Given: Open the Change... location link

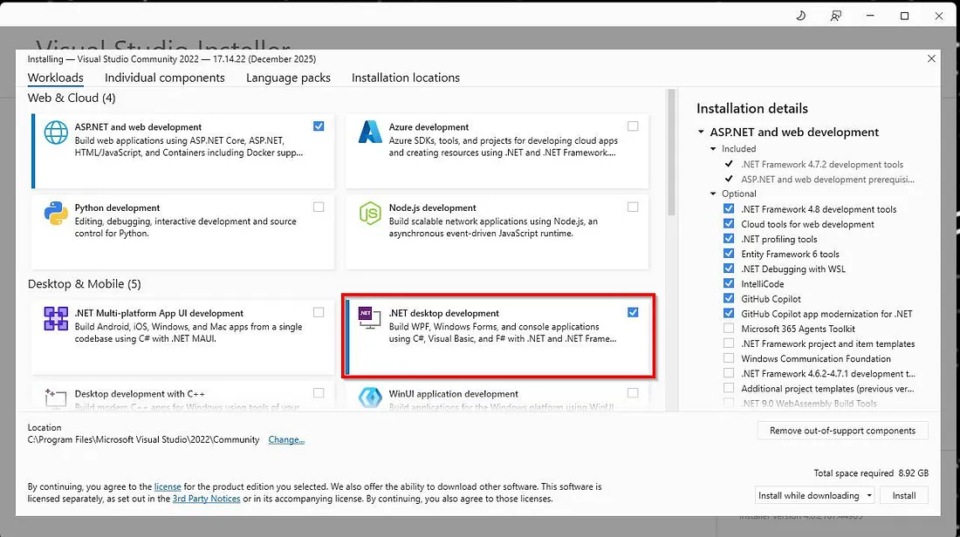Looking at the screenshot, I should point(286,439).
